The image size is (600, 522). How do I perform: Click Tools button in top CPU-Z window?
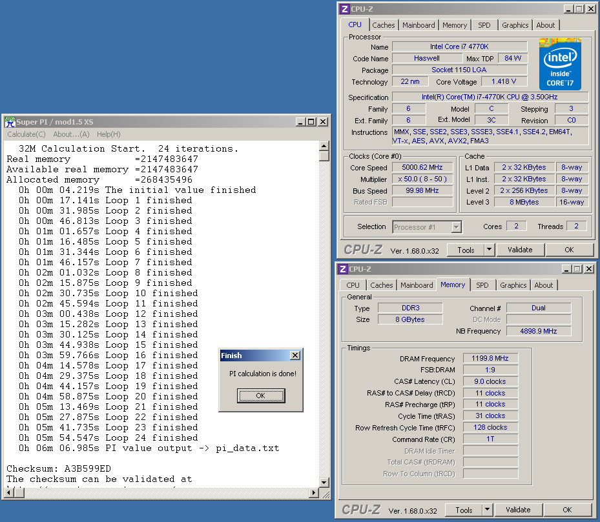[x=466, y=250]
